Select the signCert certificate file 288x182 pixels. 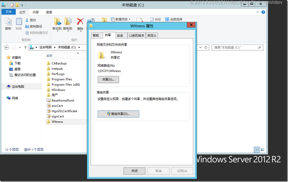tap(55, 116)
